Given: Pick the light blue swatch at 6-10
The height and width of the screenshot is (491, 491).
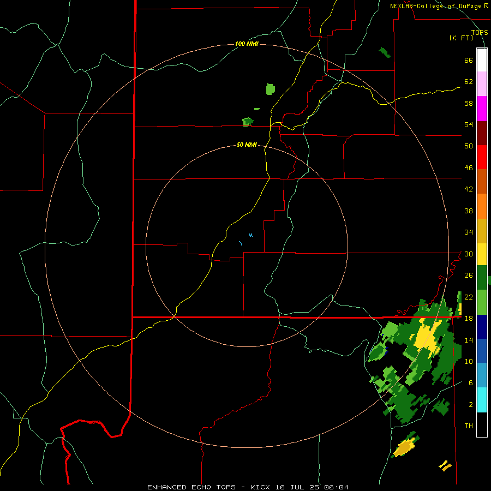Looking at the screenshot, I should pyautogui.click(x=482, y=375).
